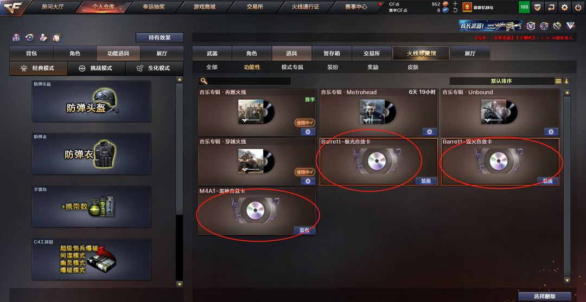
Task: Toggle 使用中 on 再燃火线 album
Action: click(x=305, y=123)
